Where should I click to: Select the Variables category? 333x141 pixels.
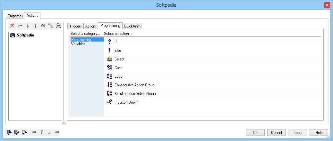(x=87, y=44)
